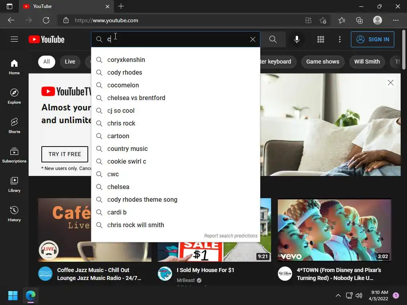The image size is (407, 305).
Task: Select the All filter chip
Action: [x=47, y=62]
